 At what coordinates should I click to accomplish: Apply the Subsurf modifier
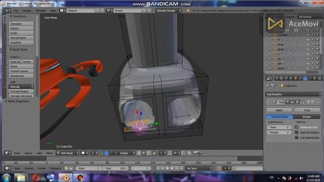(279, 110)
